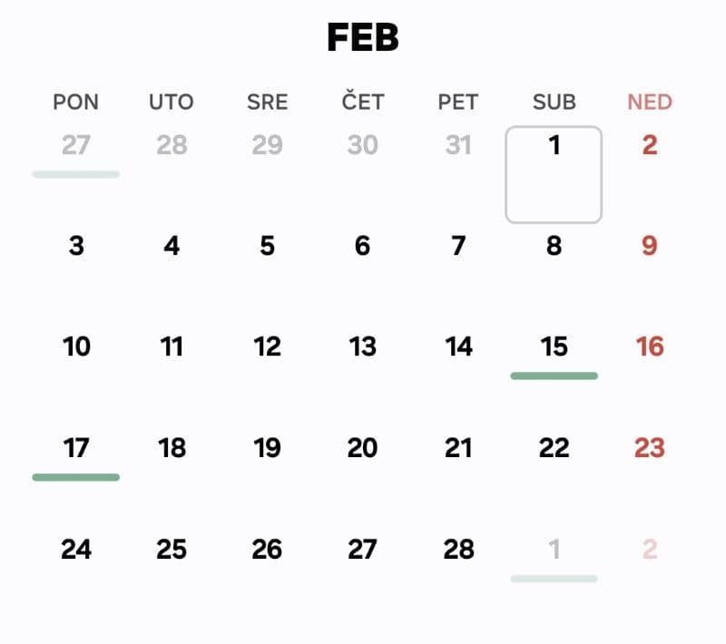Select February 8 under SUB
726x644 pixels.
click(x=554, y=246)
